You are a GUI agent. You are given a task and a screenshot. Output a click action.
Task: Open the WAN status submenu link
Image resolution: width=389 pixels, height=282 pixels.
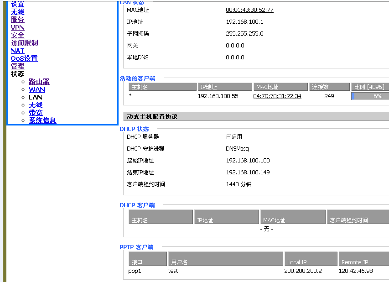point(37,89)
